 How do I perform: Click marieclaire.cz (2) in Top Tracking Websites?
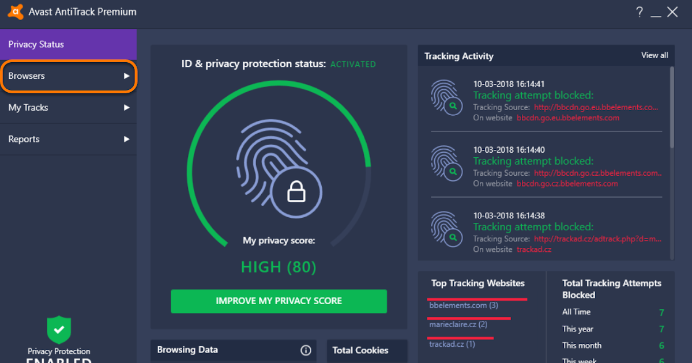tap(458, 324)
